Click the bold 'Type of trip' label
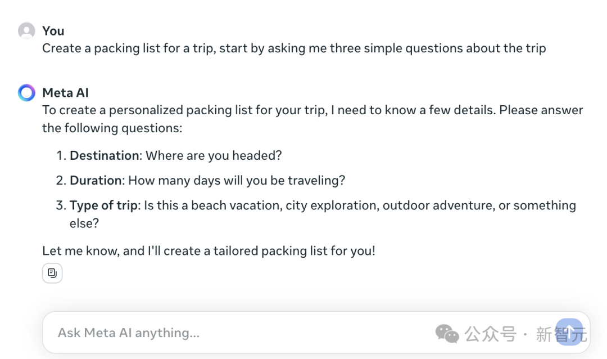The width and height of the screenshot is (607, 359). 103,205
